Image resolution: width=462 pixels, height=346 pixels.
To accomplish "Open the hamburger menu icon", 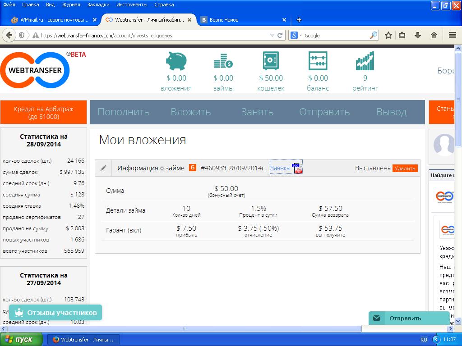I will [453, 35].
